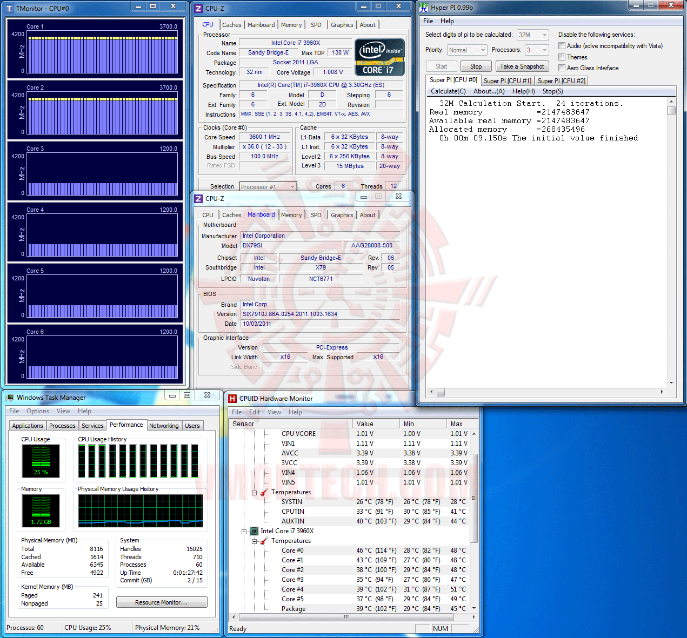Open the Stop(S) menu in Super PI
The width and height of the screenshot is (687, 638).
click(552, 91)
